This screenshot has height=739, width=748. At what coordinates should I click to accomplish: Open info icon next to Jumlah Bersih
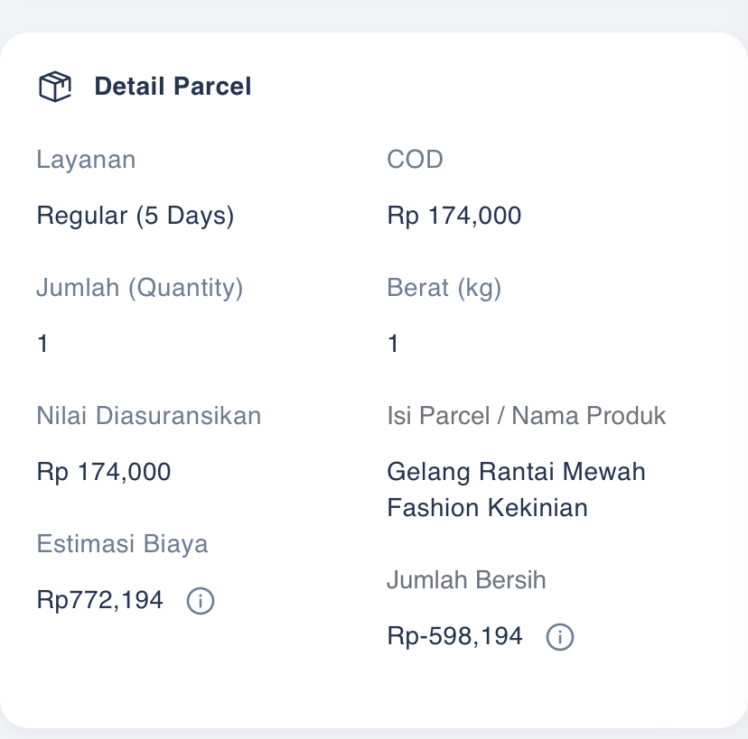(559, 637)
